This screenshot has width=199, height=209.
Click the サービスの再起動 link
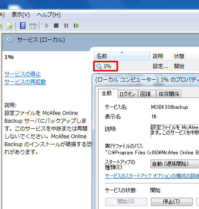coord(25,82)
